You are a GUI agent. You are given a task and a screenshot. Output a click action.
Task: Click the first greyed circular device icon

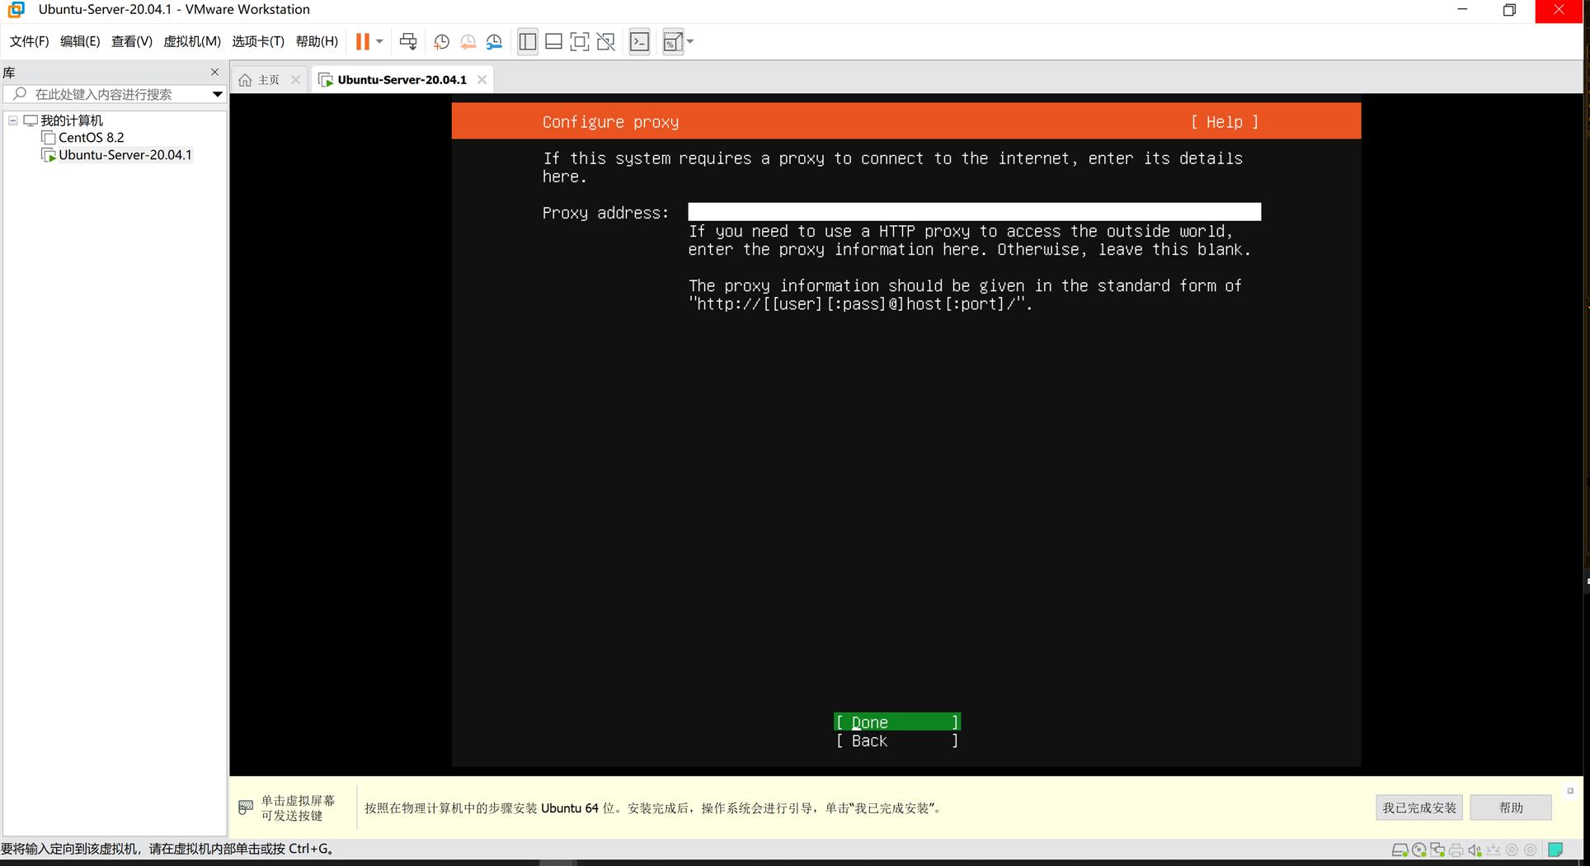(1512, 850)
